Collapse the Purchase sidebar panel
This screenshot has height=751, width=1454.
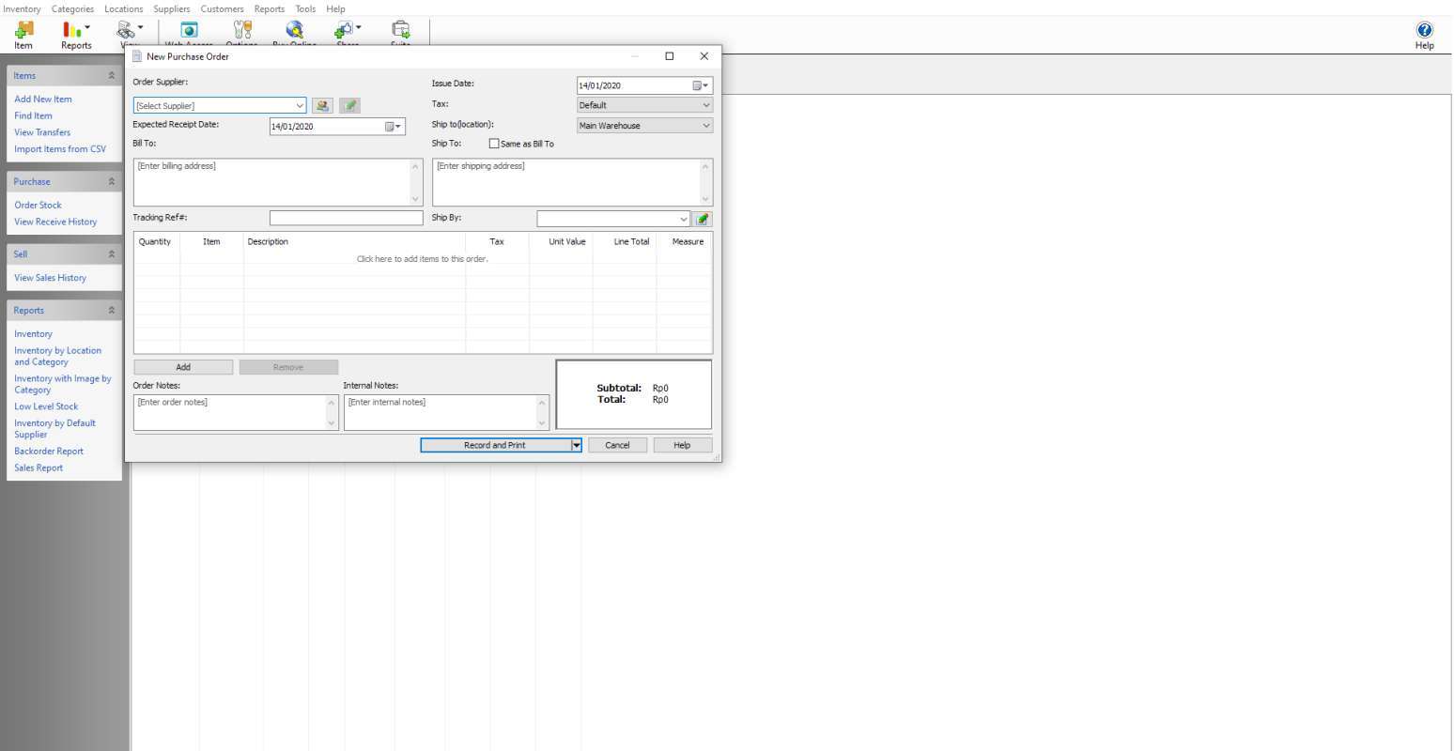pyautogui.click(x=112, y=182)
